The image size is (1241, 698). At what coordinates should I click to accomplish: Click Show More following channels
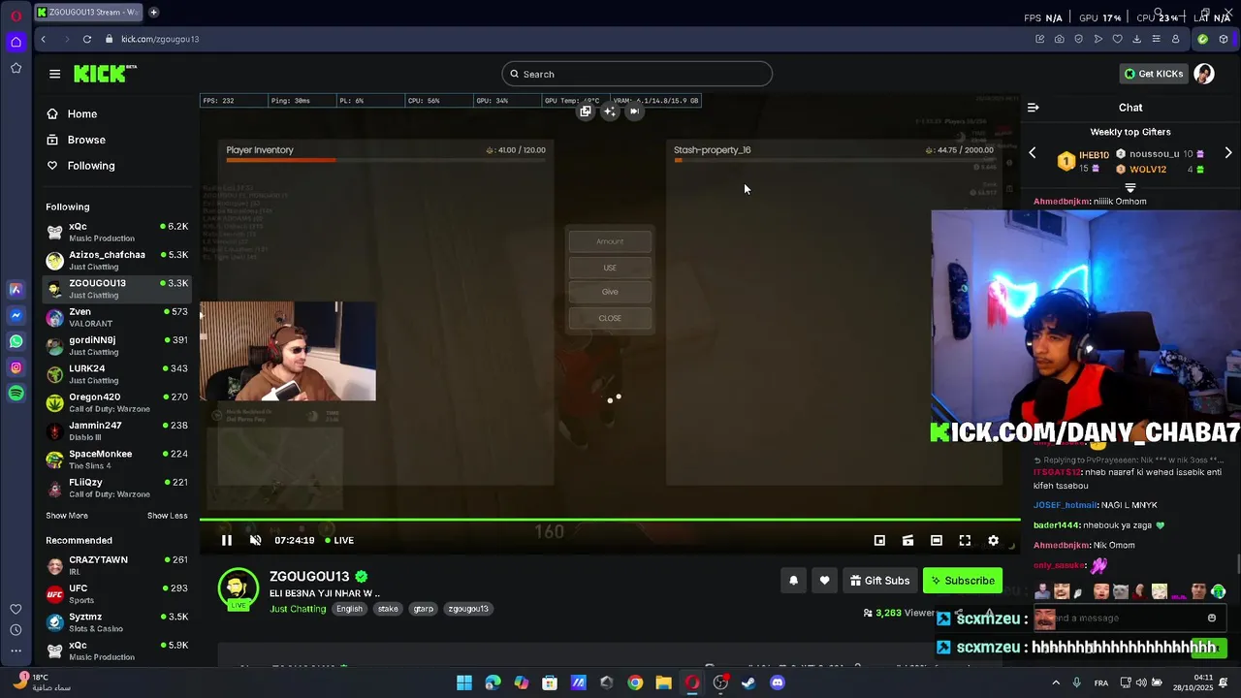pos(67,516)
